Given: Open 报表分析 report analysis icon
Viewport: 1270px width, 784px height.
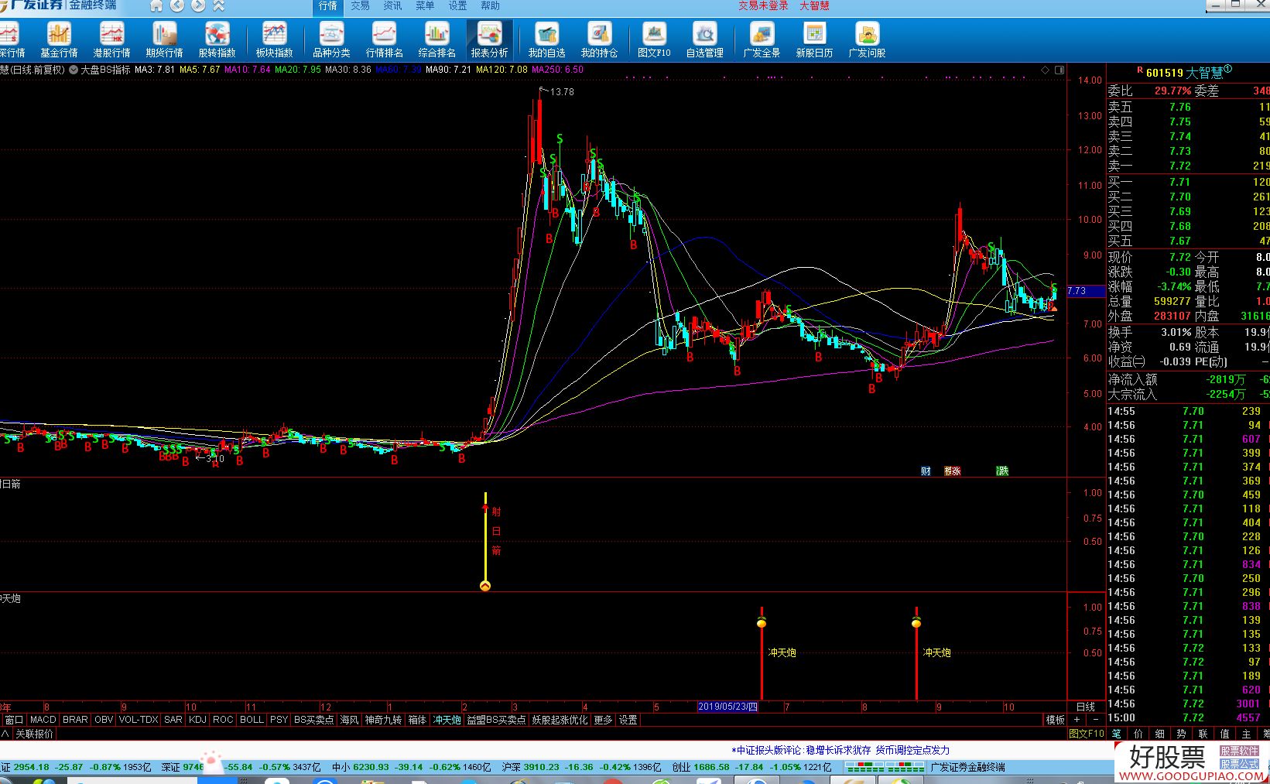Looking at the screenshot, I should click(x=489, y=39).
